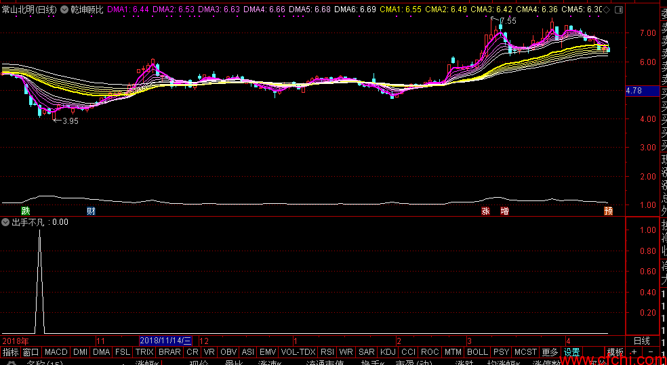Select the MCST indicator tab

coord(526,352)
